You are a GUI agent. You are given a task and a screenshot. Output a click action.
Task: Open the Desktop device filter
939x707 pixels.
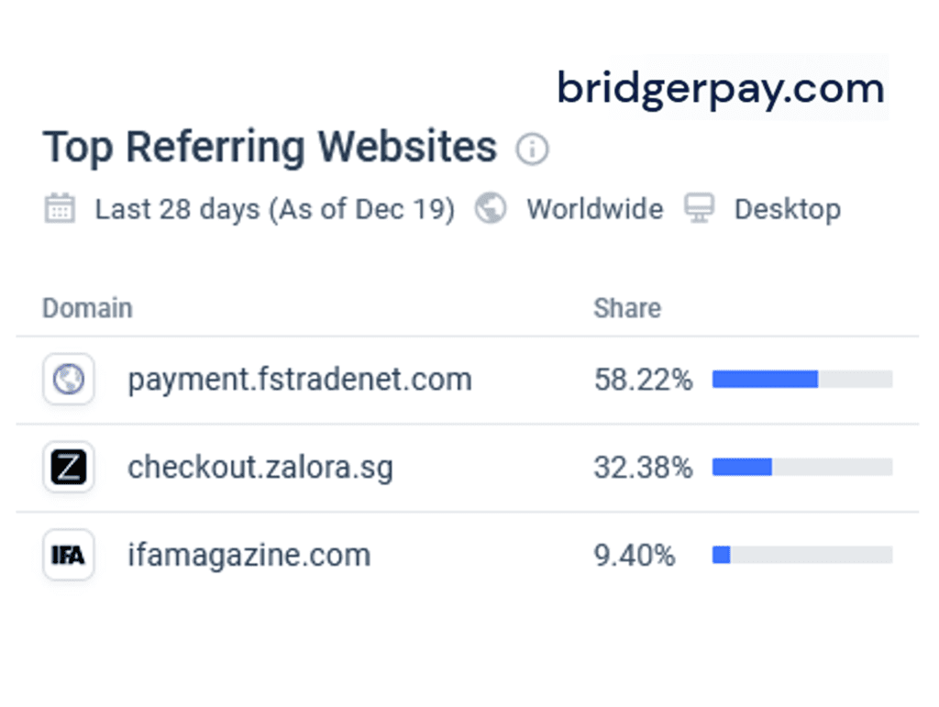pyautogui.click(x=787, y=209)
